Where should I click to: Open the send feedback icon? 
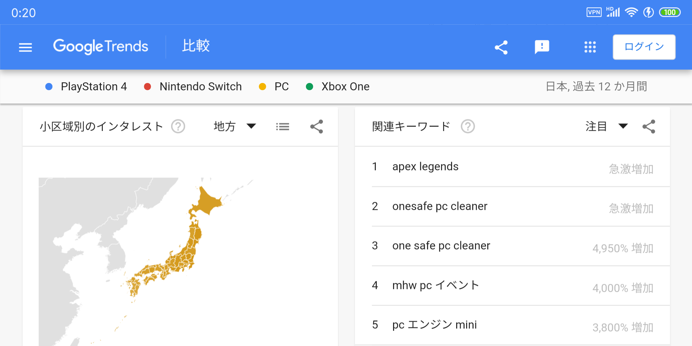(x=542, y=47)
